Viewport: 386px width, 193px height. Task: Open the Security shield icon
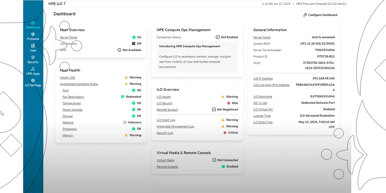pyautogui.click(x=33, y=58)
